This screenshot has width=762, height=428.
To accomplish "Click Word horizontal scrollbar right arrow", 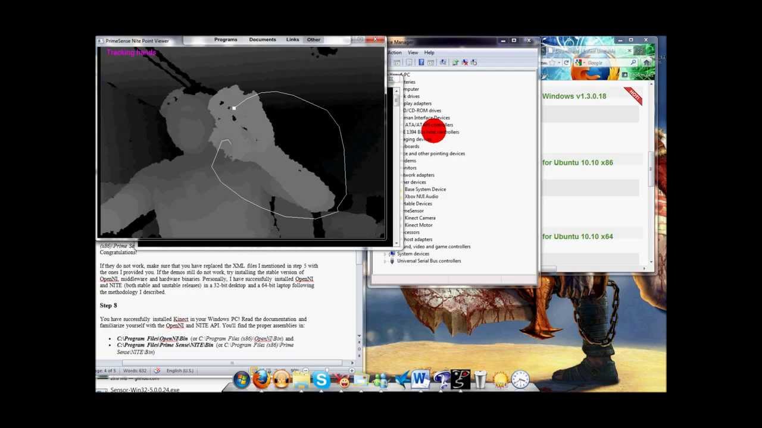I will pos(352,363).
